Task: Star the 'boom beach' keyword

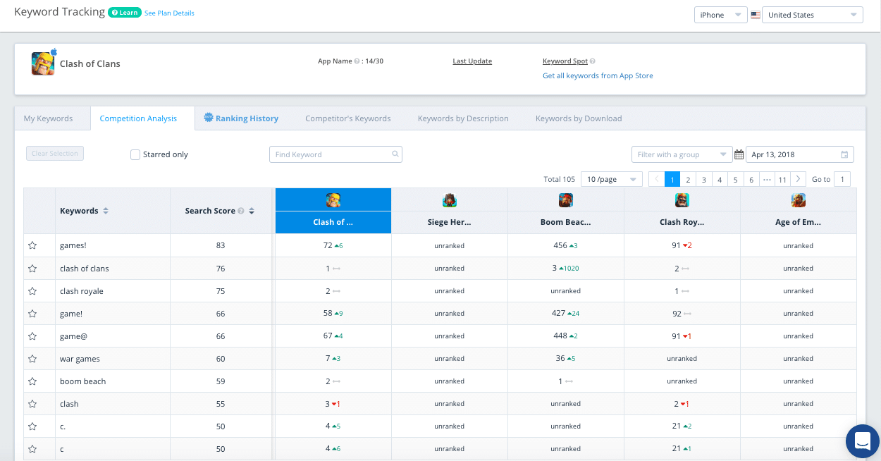Action: point(32,381)
